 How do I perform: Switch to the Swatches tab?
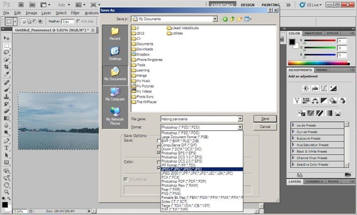pyautogui.click(x=314, y=33)
